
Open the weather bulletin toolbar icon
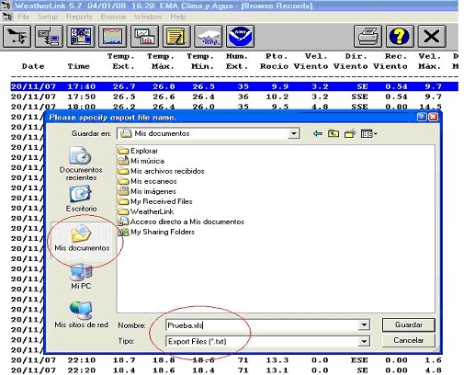(81, 37)
